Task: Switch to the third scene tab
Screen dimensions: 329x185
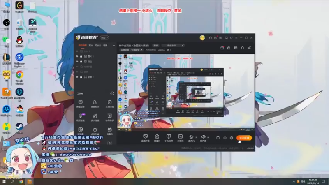Action: [98, 46]
